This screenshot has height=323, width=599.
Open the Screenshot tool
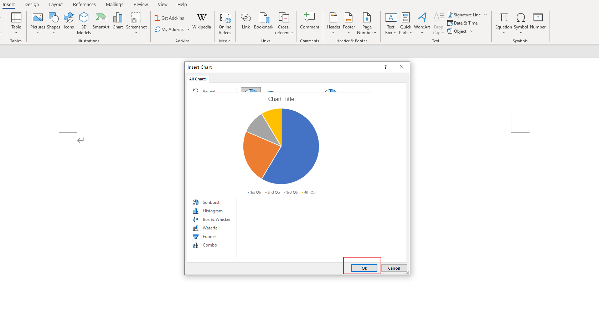tap(136, 23)
